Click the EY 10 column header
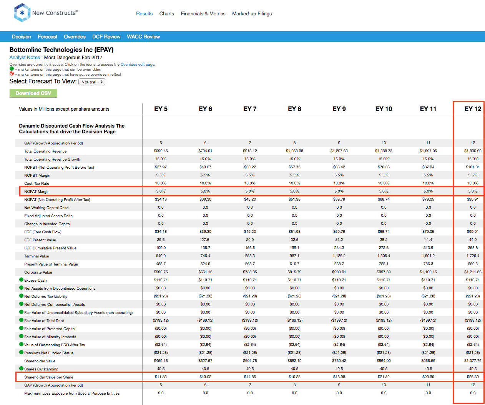 tap(384, 109)
